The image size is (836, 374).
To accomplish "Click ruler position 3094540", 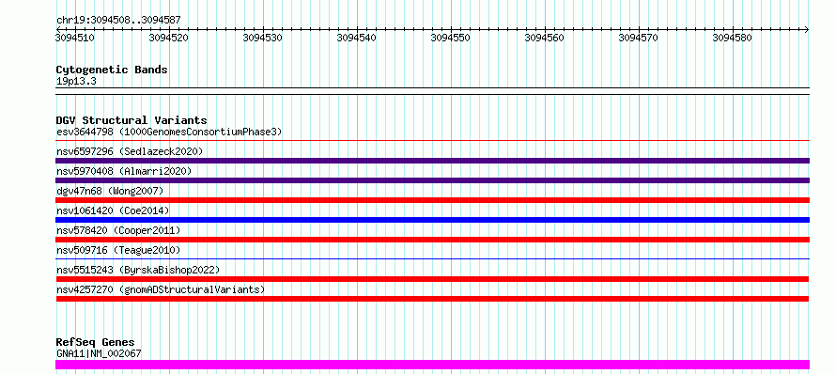I will 357,38.
